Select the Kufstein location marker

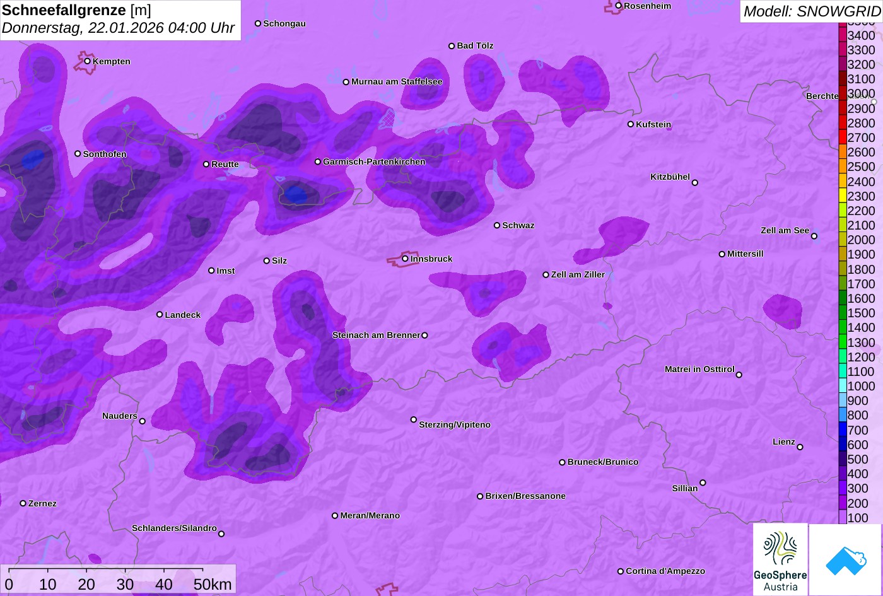click(631, 124)
